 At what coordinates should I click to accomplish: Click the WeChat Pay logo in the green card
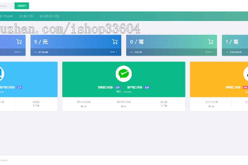[x=124, y=74]
